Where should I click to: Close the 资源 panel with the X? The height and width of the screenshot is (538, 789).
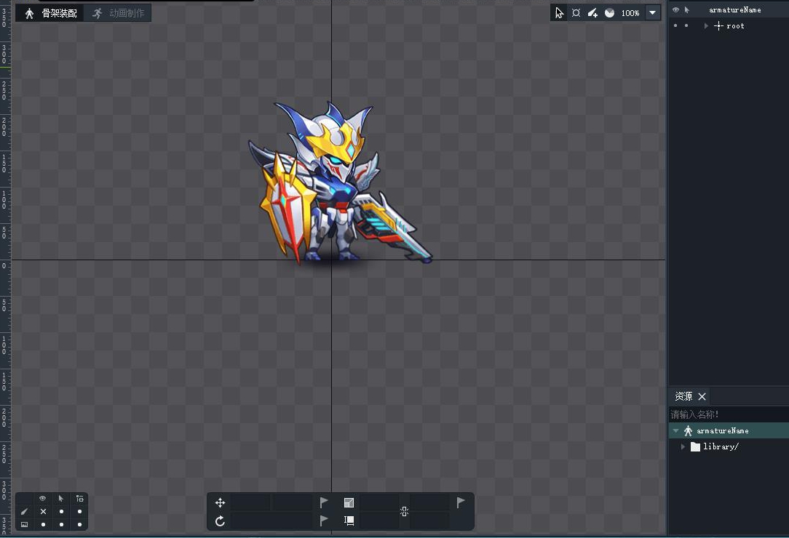pos(702,396)
